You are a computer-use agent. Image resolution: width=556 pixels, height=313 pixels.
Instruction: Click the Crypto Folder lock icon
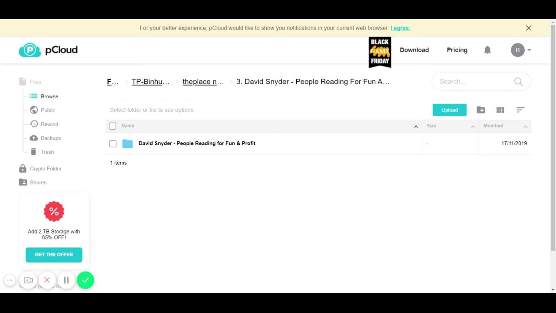pyautogui.click(x=23, y=168)
